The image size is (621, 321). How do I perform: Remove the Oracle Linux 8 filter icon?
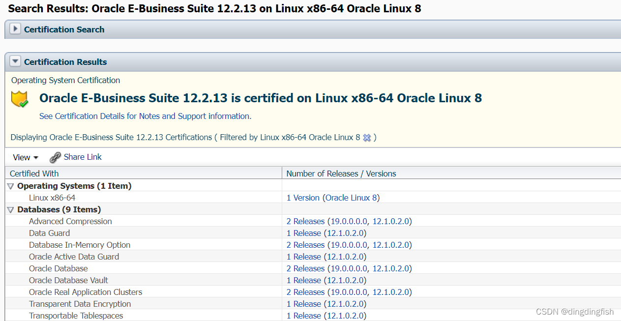(367, 138)
